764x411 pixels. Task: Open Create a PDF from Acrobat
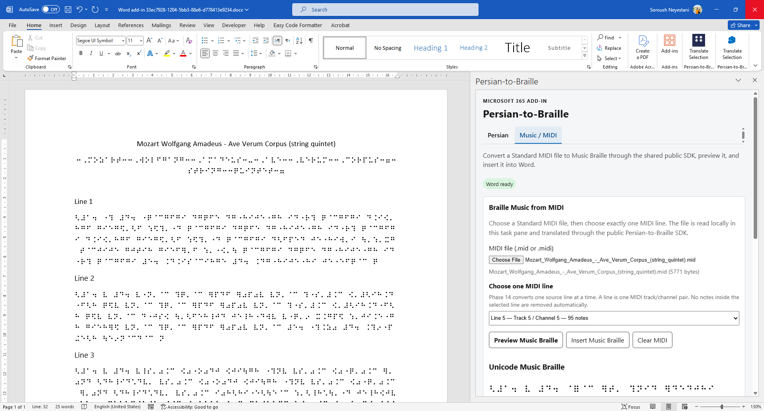(x=642, y=47)
